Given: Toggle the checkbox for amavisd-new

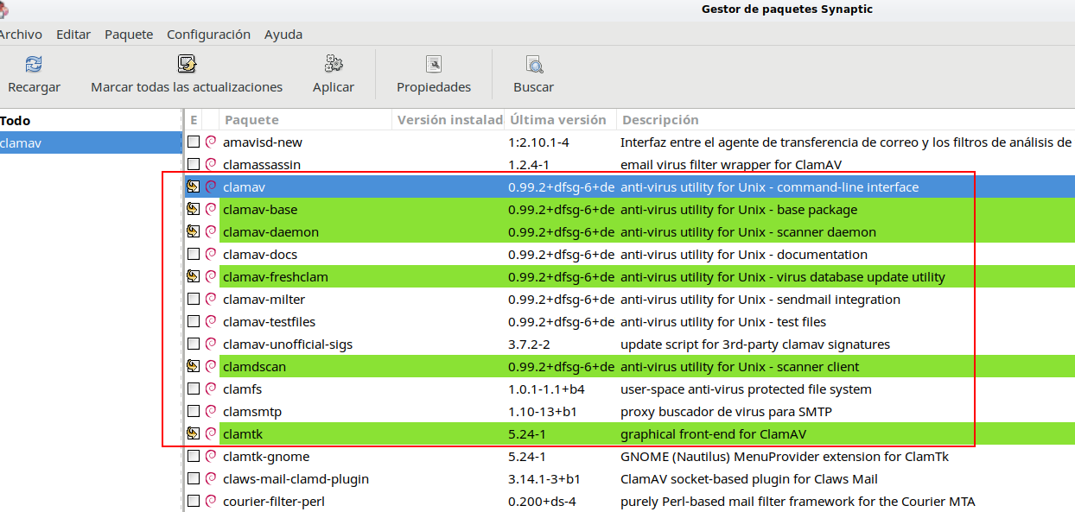Looking at the screenshot, I should coord(194,142).
